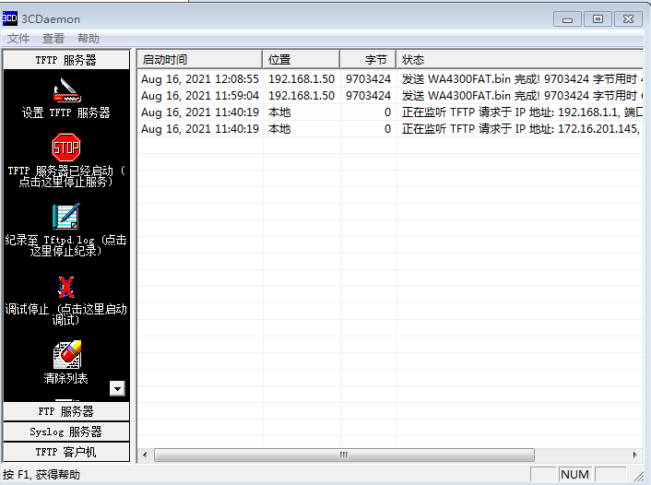The width and height of the screenshot is (651, 485).
Task: Open the 文件 menu
Action: click(18, 39)
